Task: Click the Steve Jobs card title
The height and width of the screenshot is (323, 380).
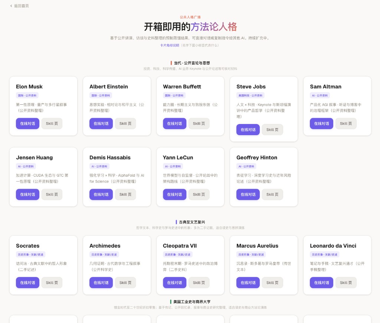Action: [251, 87]
